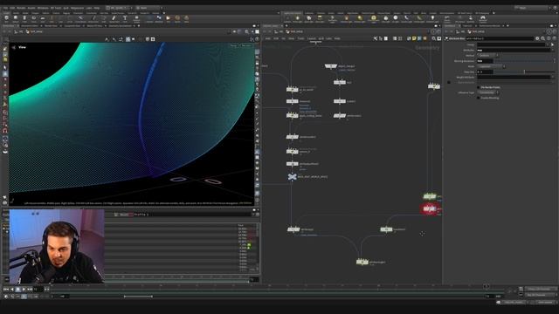The width and height of the screenshot is (559, 314).
Task: Open the Tools menu in network editor
Action: click(x=300, y=38)
